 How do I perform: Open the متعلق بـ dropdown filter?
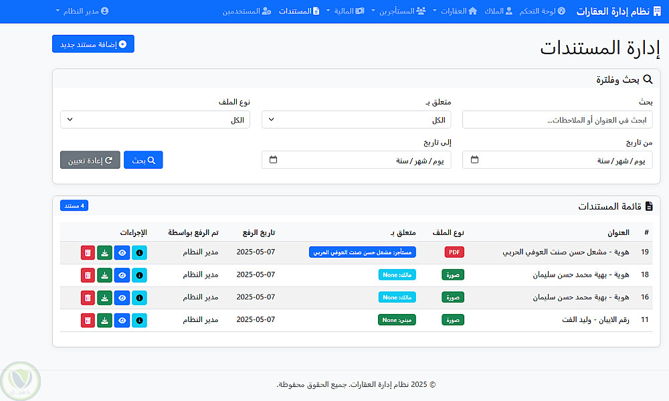pyautogui.click(x=357, y=120)
